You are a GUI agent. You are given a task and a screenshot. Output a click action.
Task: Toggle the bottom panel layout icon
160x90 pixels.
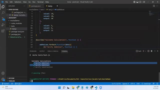pos(137,2)
